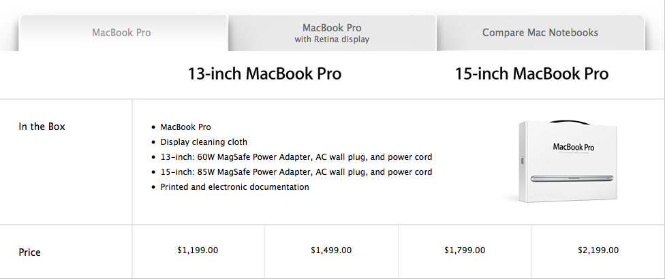Viewport: 665px width, 279px height.
Task: Select the $2,199.00 price cell
Action: pos(598,250)
